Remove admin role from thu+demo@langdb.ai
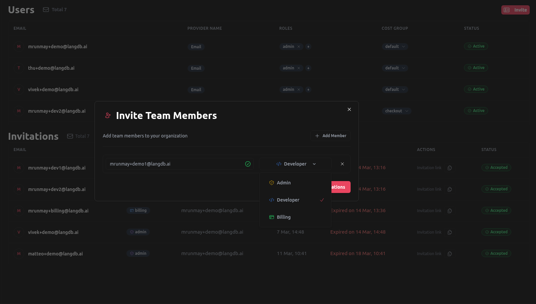Image resolution: width=536 pixels, height=304 pixels. click(x=299, y=68)
